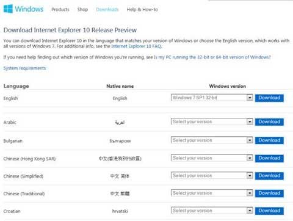Viewport: 293px width, 221px height.
Task: Download the Croatian version
Action: pyautogui.click(x=269, y=211)
